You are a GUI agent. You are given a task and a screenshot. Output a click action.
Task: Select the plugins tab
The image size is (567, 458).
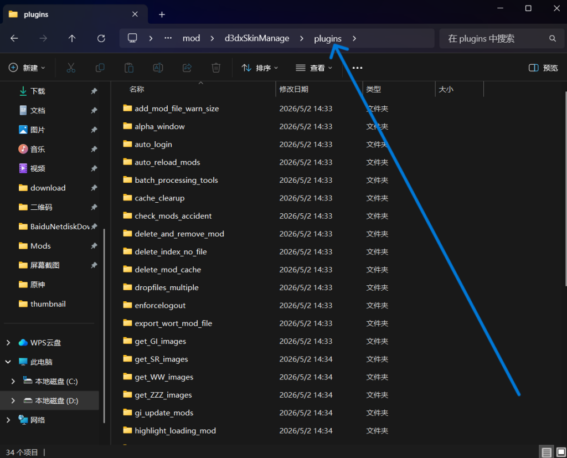pos(75,14)
